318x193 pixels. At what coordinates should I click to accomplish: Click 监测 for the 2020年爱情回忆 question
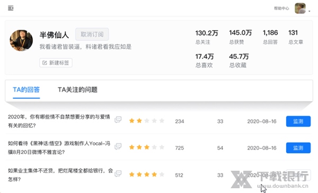[298, 121]
